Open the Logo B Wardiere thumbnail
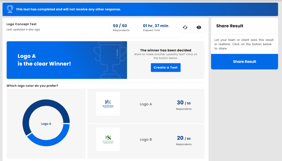Viewport: 282px width, 161px height. 108,139
